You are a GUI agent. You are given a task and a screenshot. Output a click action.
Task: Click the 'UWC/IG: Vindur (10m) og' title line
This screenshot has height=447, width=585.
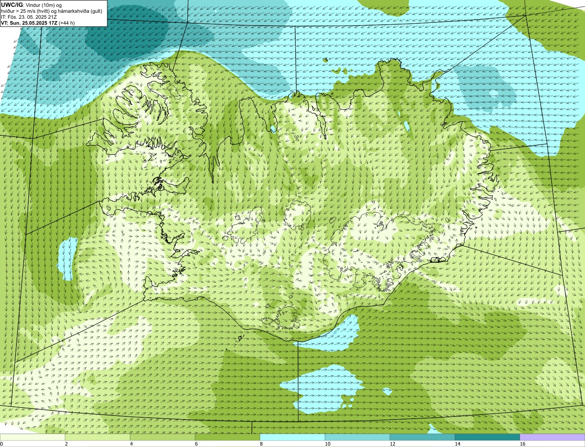tap(32, 5)
